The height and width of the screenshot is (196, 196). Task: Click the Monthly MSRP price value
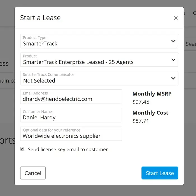(x=141, y=102)
